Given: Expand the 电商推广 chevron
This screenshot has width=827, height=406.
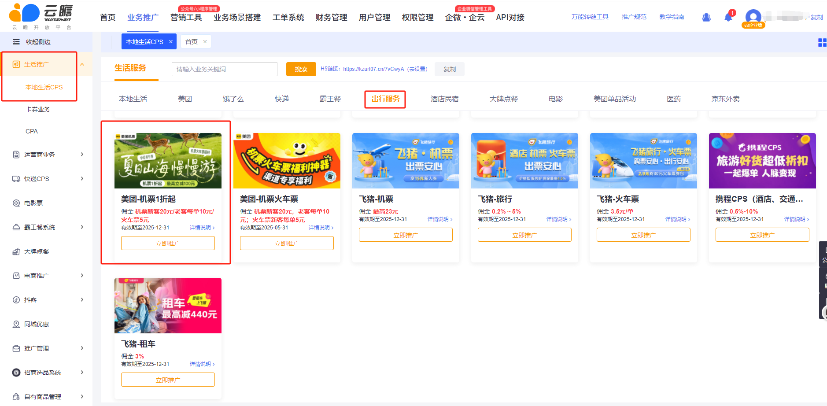Looking at the screenshot, I should pos(82,276).
